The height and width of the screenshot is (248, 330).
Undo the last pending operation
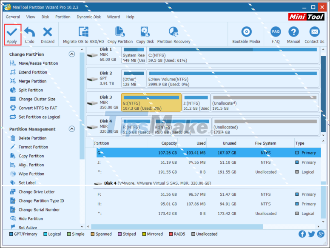pyautogui.click(x=29, y=35)
